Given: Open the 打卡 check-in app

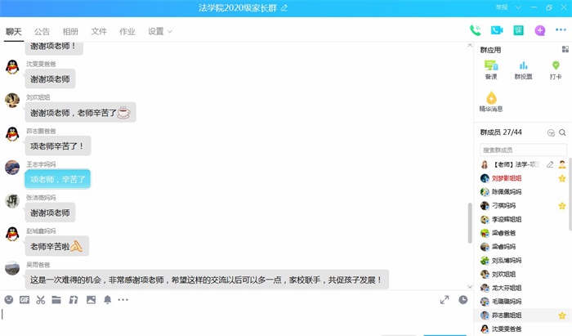Looking at the screenshot, I should [x=556, y=70].
